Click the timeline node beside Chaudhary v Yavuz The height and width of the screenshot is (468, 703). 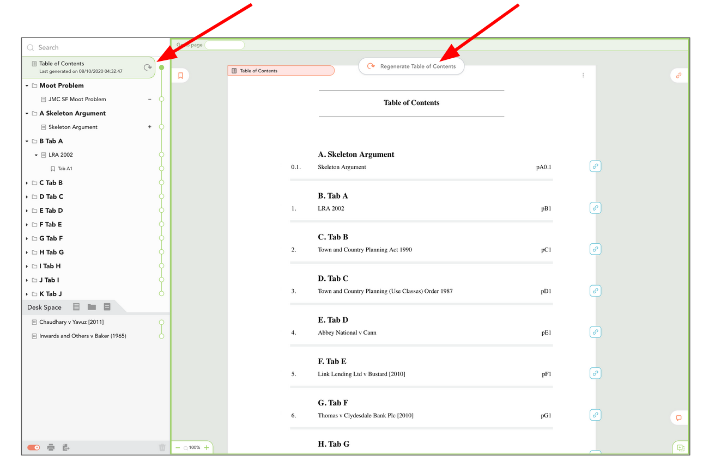click(161, 322)
